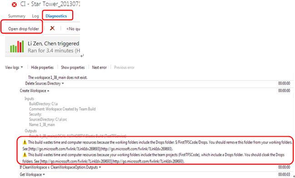Image resolution: width=295 pixels, height=178 pixels.
Task: Open the fwlink in the cloak Drops folders warning
Action: (x=112, y=161)
